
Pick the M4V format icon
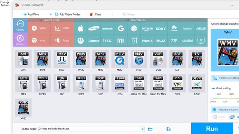pyautogui.click(x=139, y=59)
